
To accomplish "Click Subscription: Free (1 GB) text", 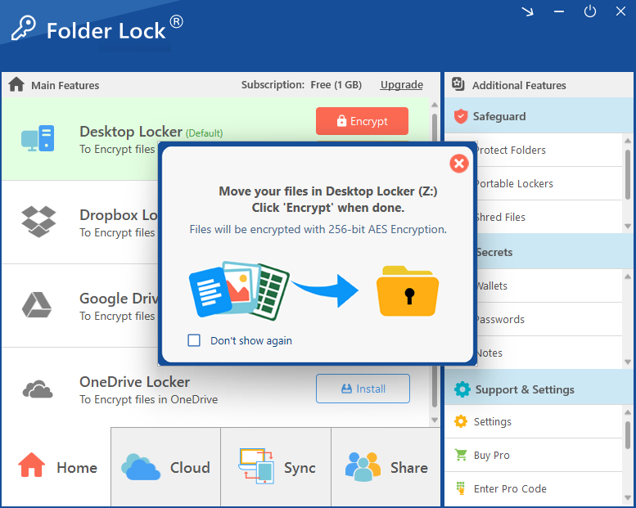I will (x=301, y=85).
